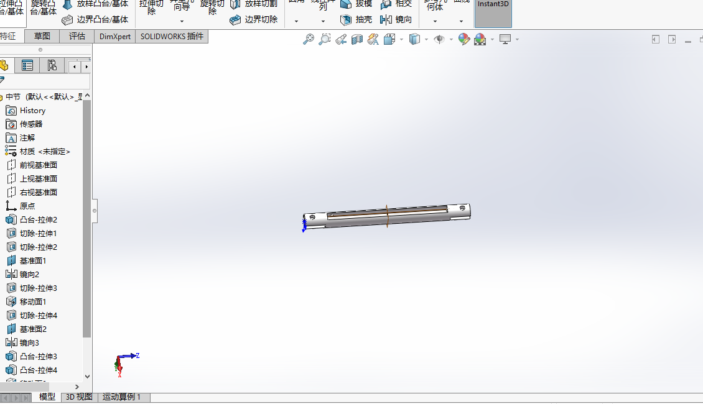
Task: Click the part model in viewport
Action: click(x=386, y=216)
